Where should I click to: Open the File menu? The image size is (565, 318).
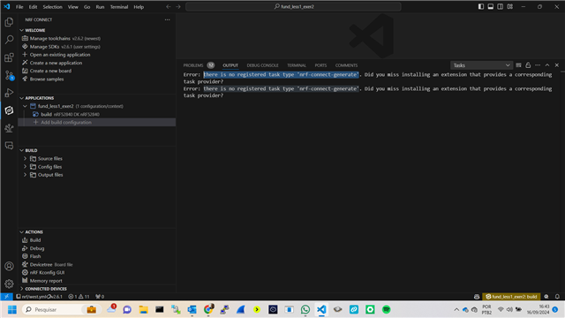19,7
